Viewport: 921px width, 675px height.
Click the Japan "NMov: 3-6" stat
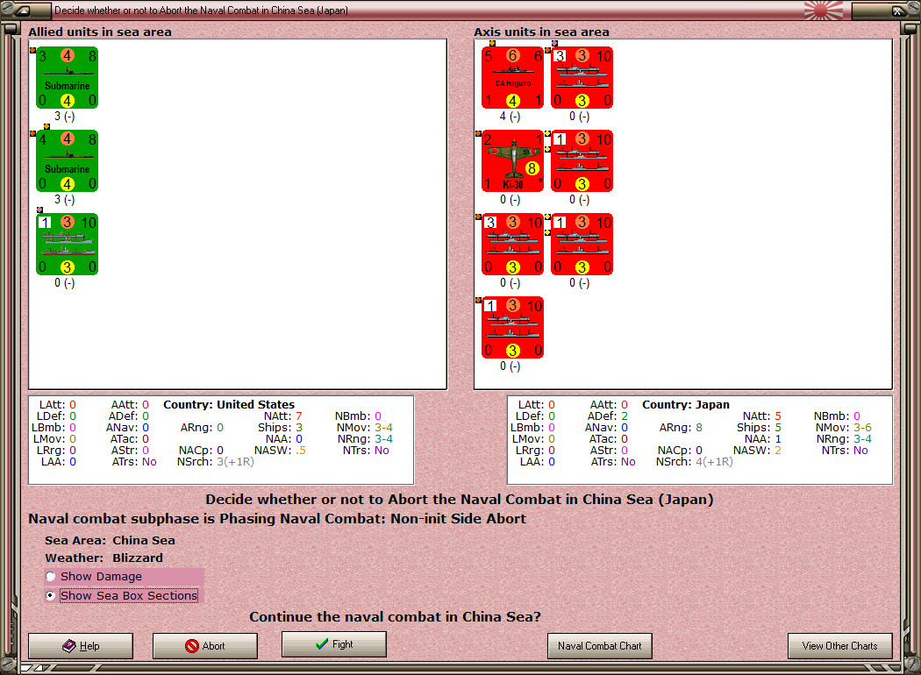click(844, 427)
